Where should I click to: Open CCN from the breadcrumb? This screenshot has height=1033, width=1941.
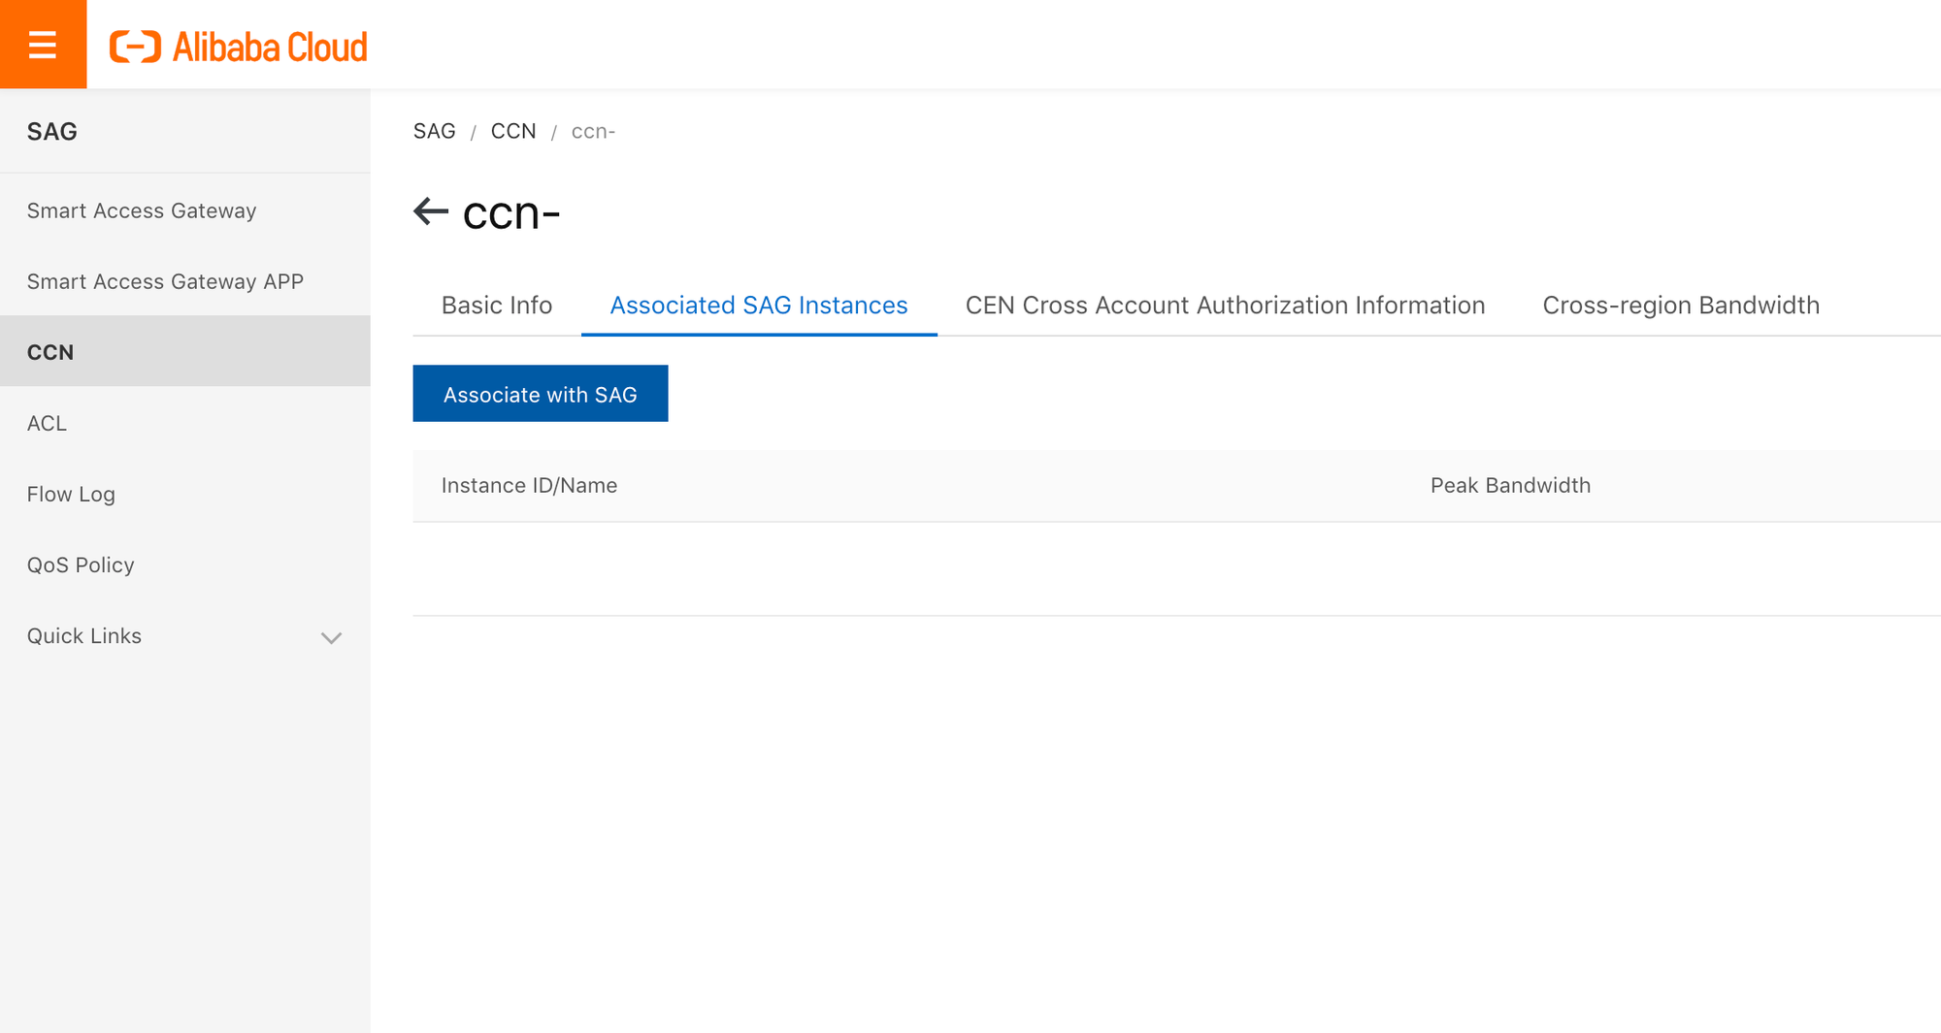click(x=513, y=131)
